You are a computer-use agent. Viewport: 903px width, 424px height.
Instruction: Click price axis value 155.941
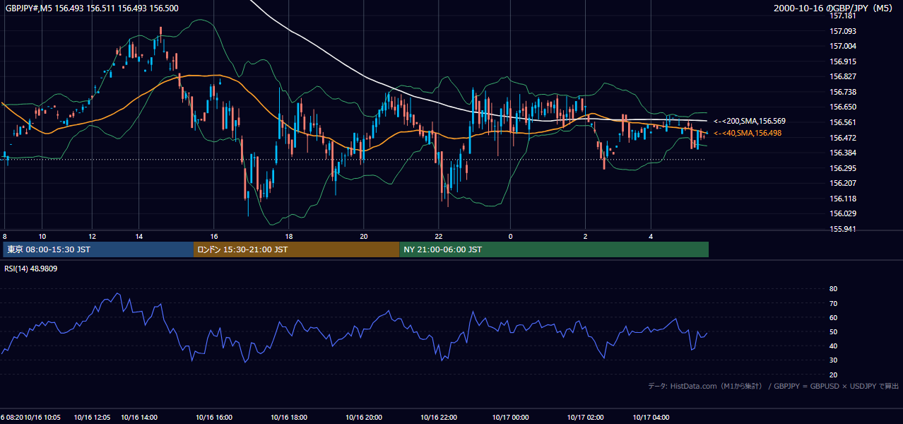(x=843, y=229)
